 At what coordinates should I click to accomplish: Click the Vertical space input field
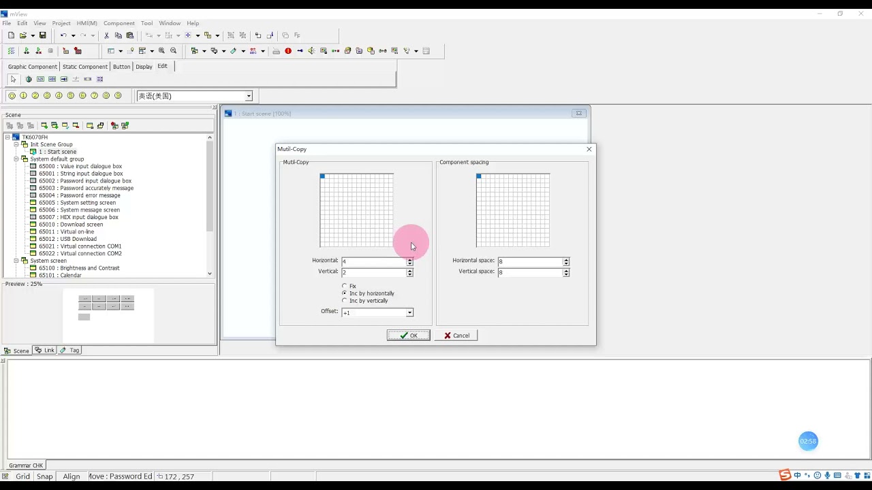(x=530, y=272)
